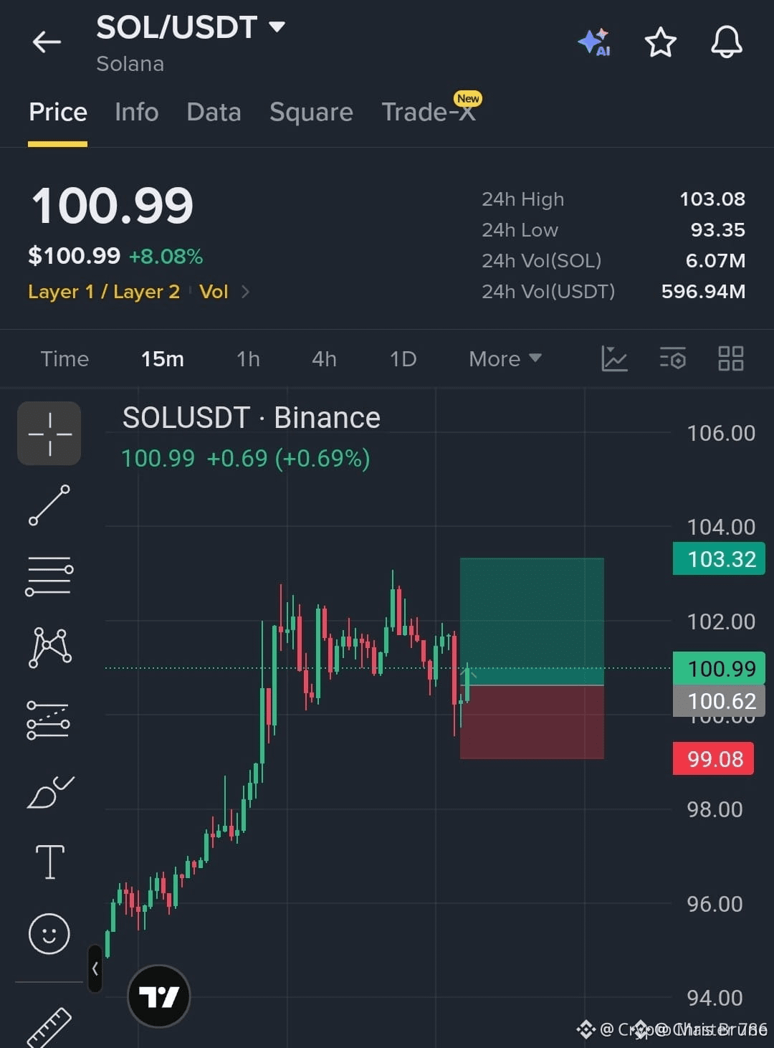The height and width of the screenshot is (1048, 774).
Task: Add SOL/USDT to favorites with the star
Action: pos(660,42)
